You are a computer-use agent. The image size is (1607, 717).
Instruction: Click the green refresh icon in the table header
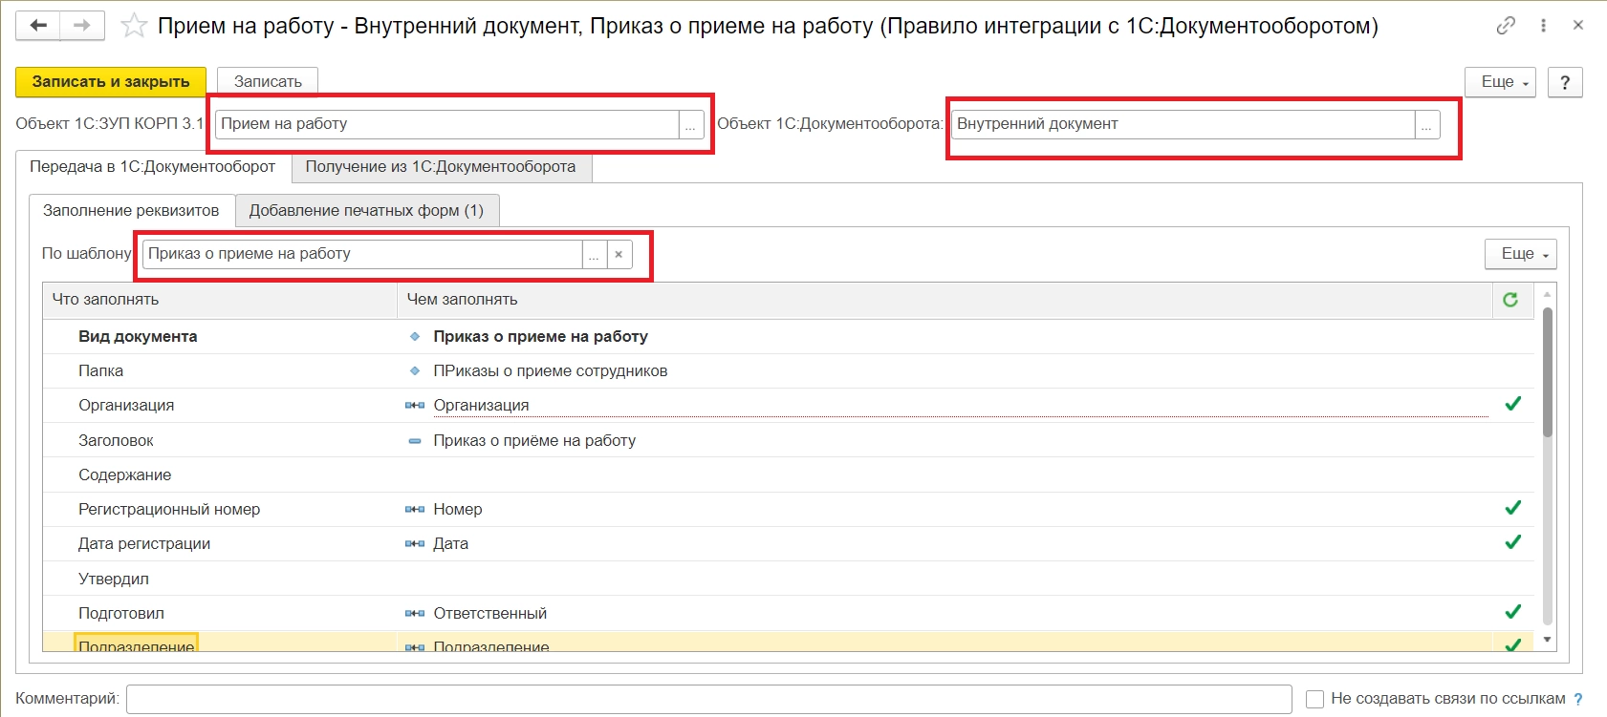click(x=1510, y=300)
